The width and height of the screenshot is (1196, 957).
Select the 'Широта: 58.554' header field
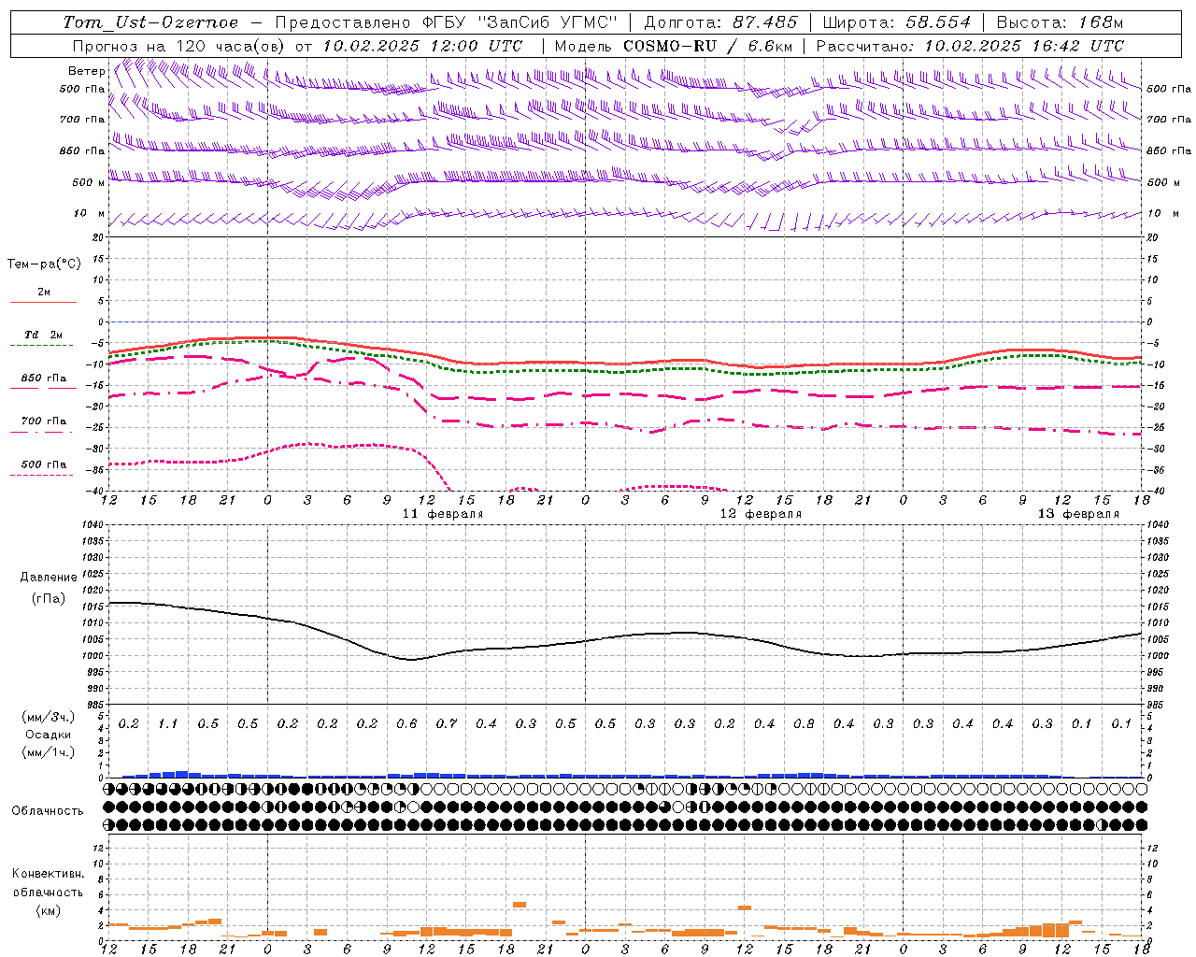coord(896,22)
